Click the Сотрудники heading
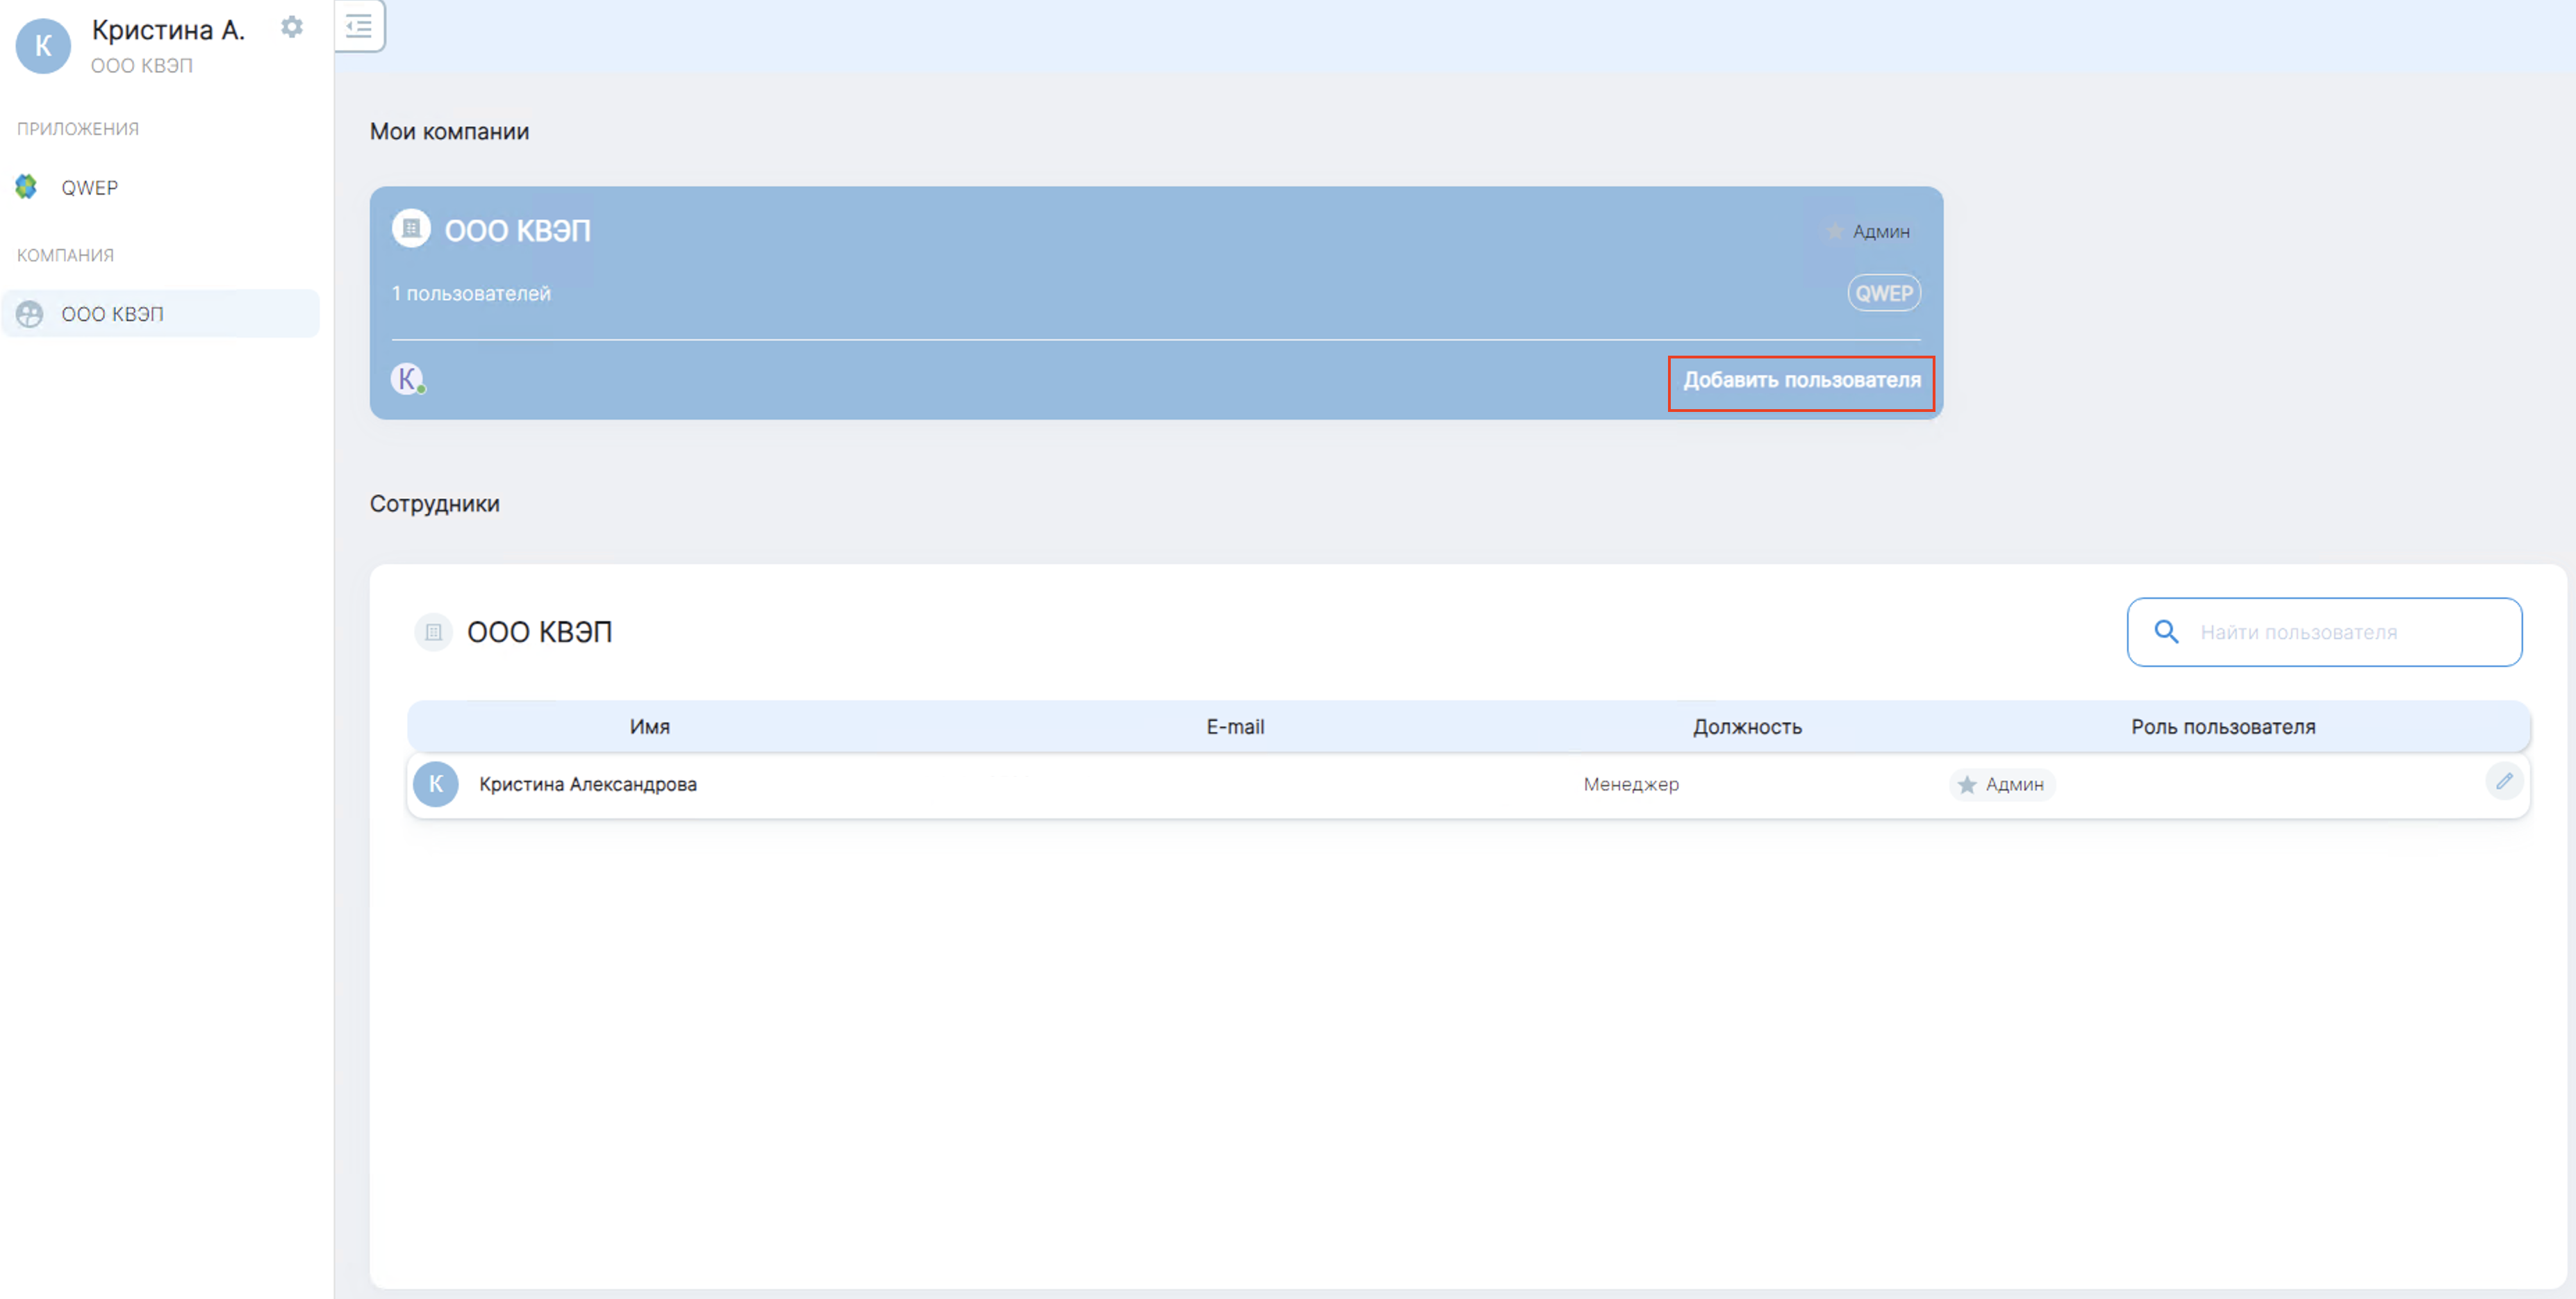This screenshot has height=1299, width=2576. tap(434, 504)
